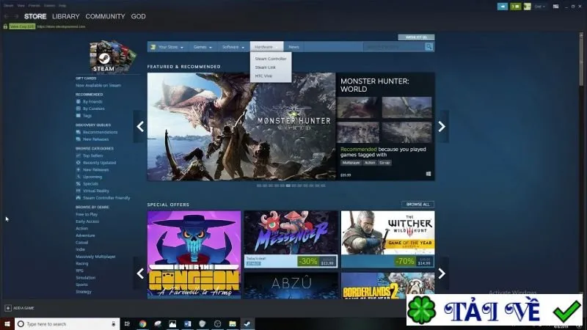Click the Steam icon in taskbar
This screenshot has height=330, width=587.
click(247, 323)
